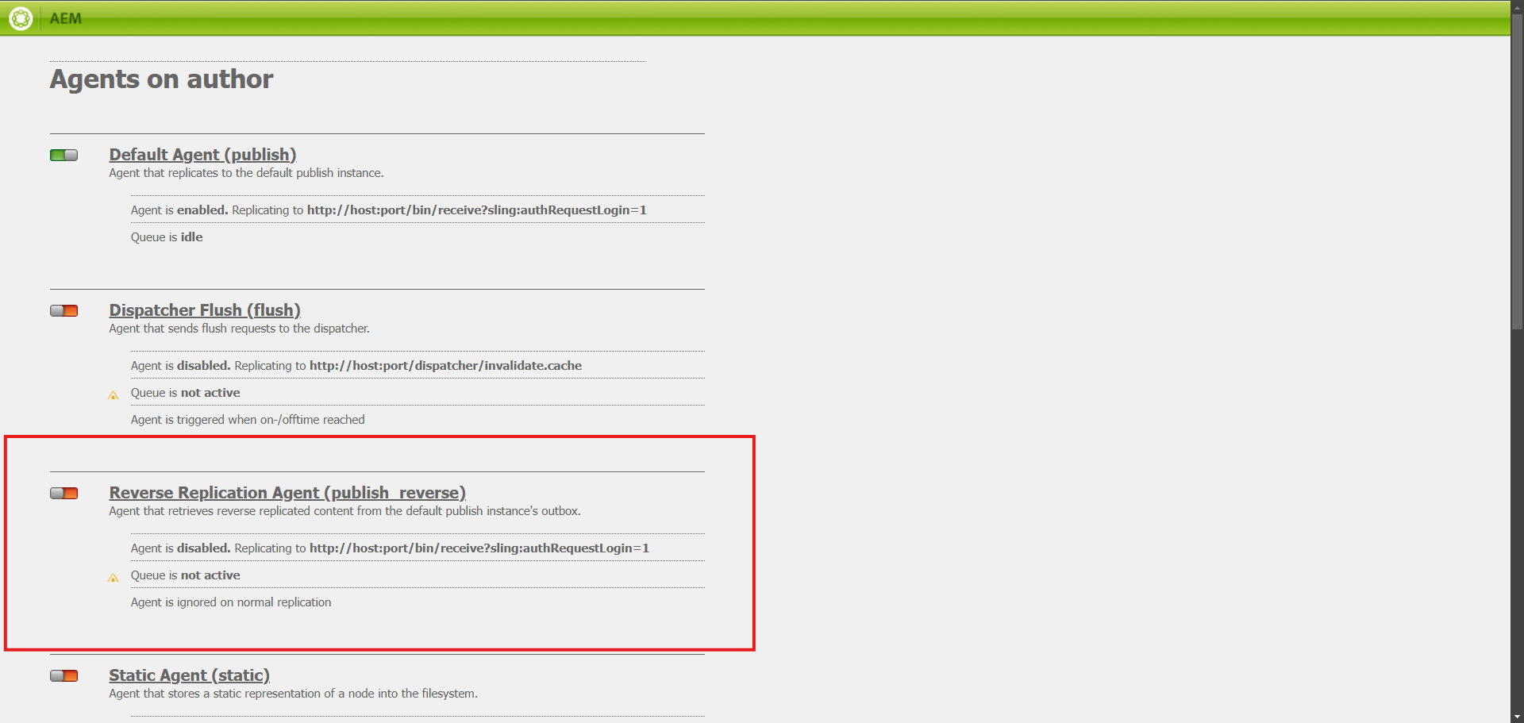
Task: Click the Default Agent's replication URL
Action: point(476,210)
